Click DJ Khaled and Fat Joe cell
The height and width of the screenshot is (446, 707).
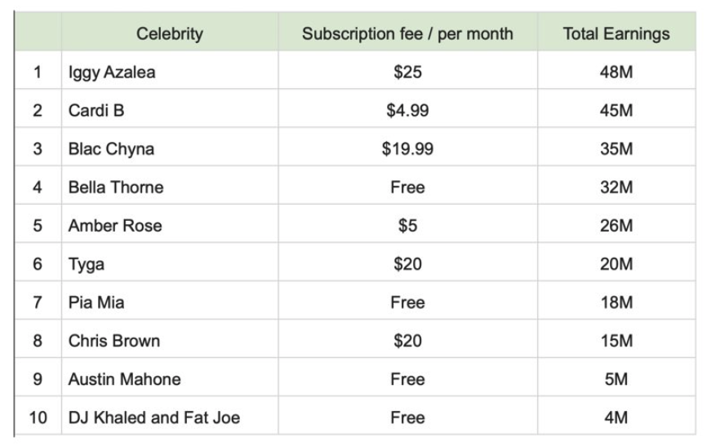coord(154,418)
